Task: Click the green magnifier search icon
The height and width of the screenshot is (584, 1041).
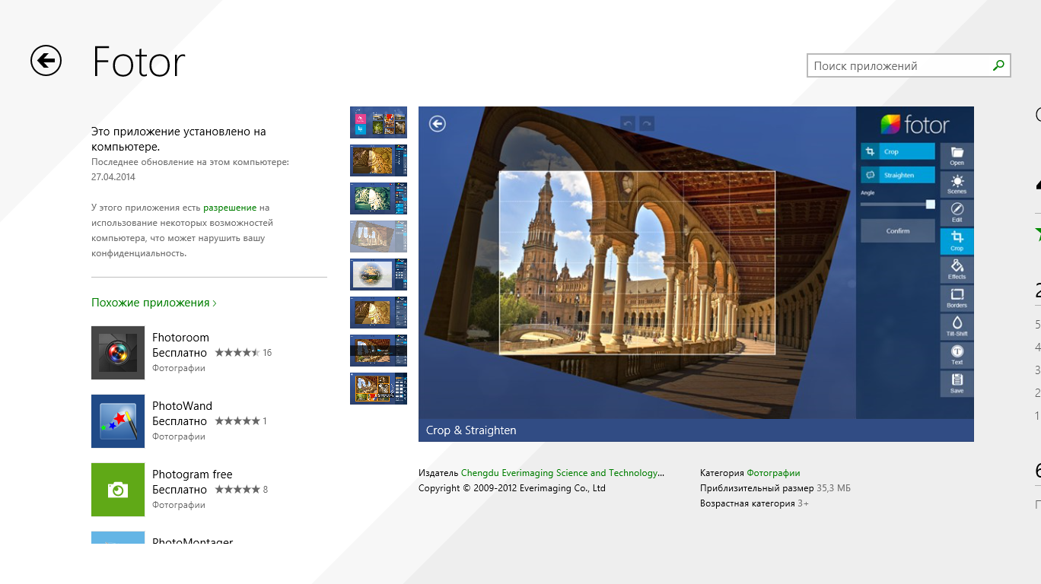Action: [998, 66]
